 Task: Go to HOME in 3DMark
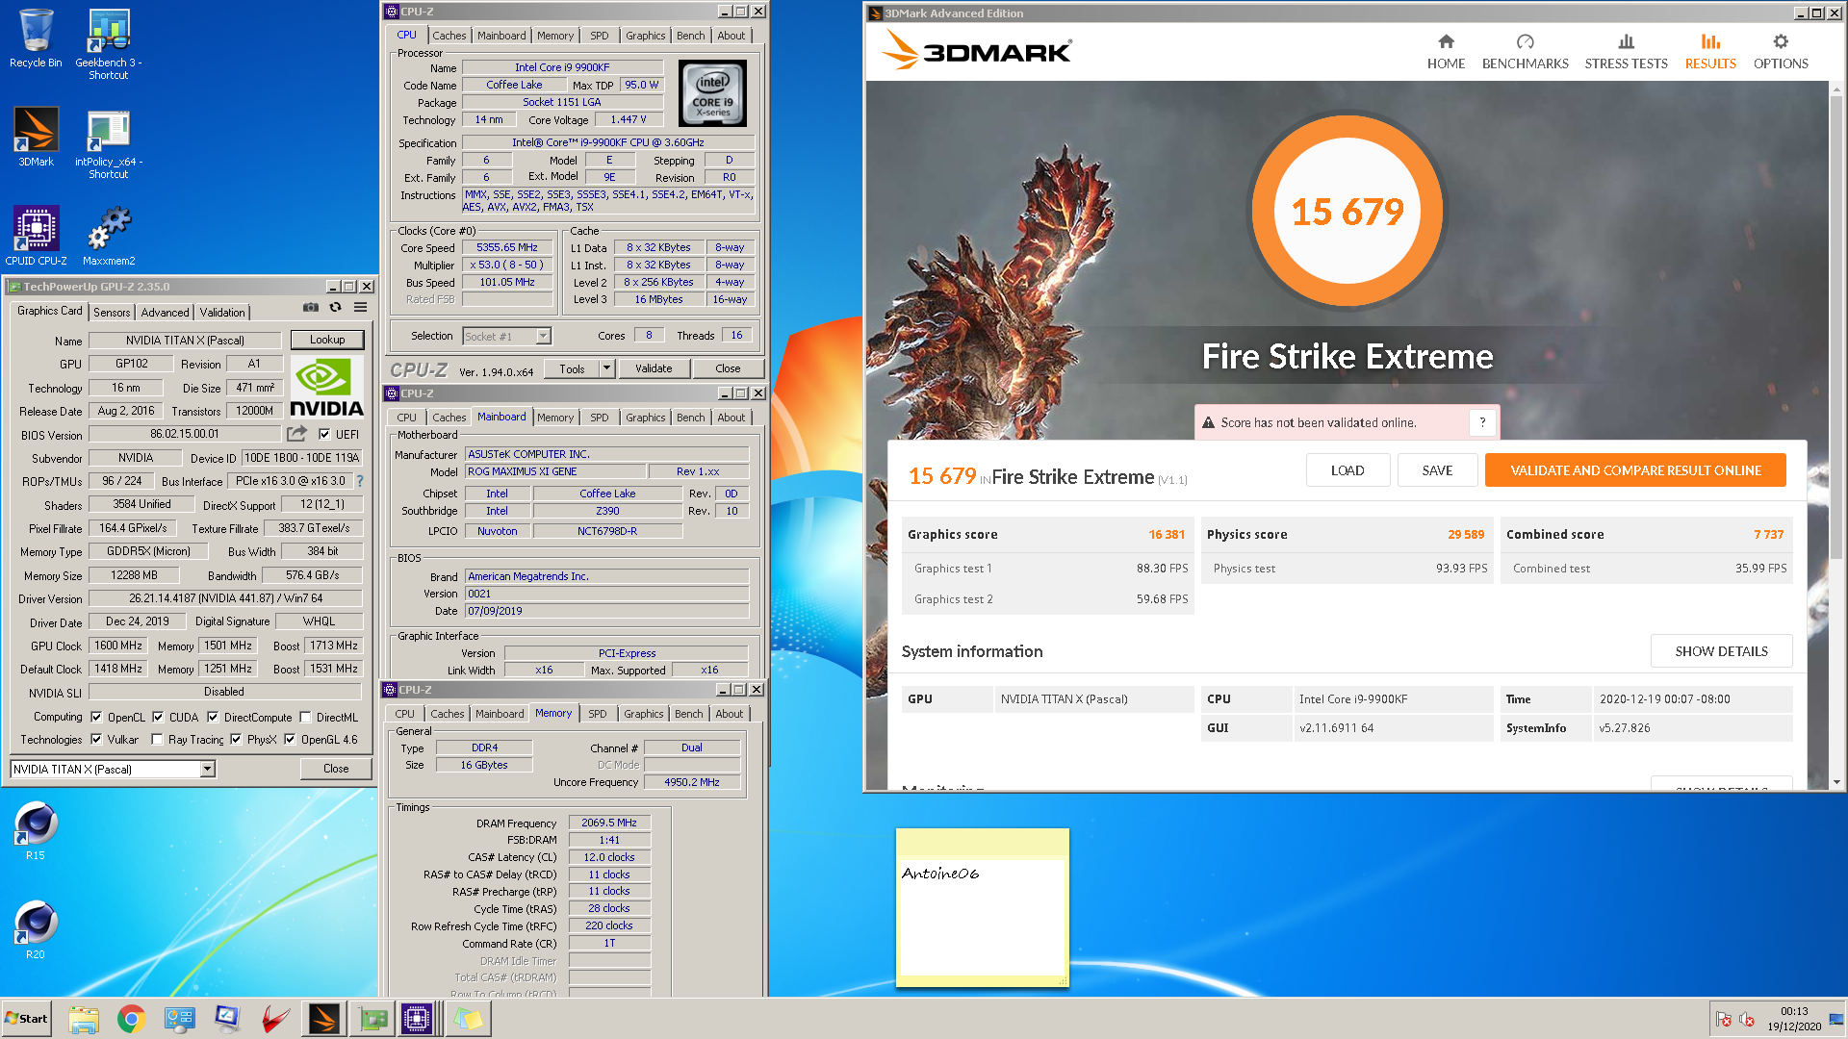click(1446, 52)
